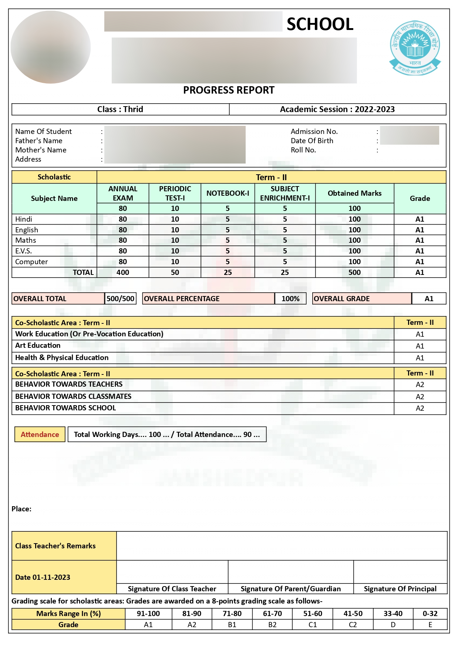Select the Term - II scholastic header
This screenshot has height=649, width=458.
[x=271, y=177]
